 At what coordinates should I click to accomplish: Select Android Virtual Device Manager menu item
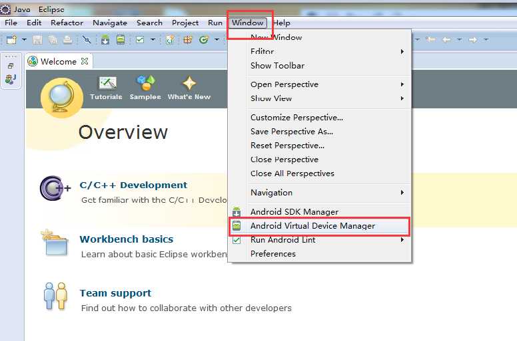(319, 226)
